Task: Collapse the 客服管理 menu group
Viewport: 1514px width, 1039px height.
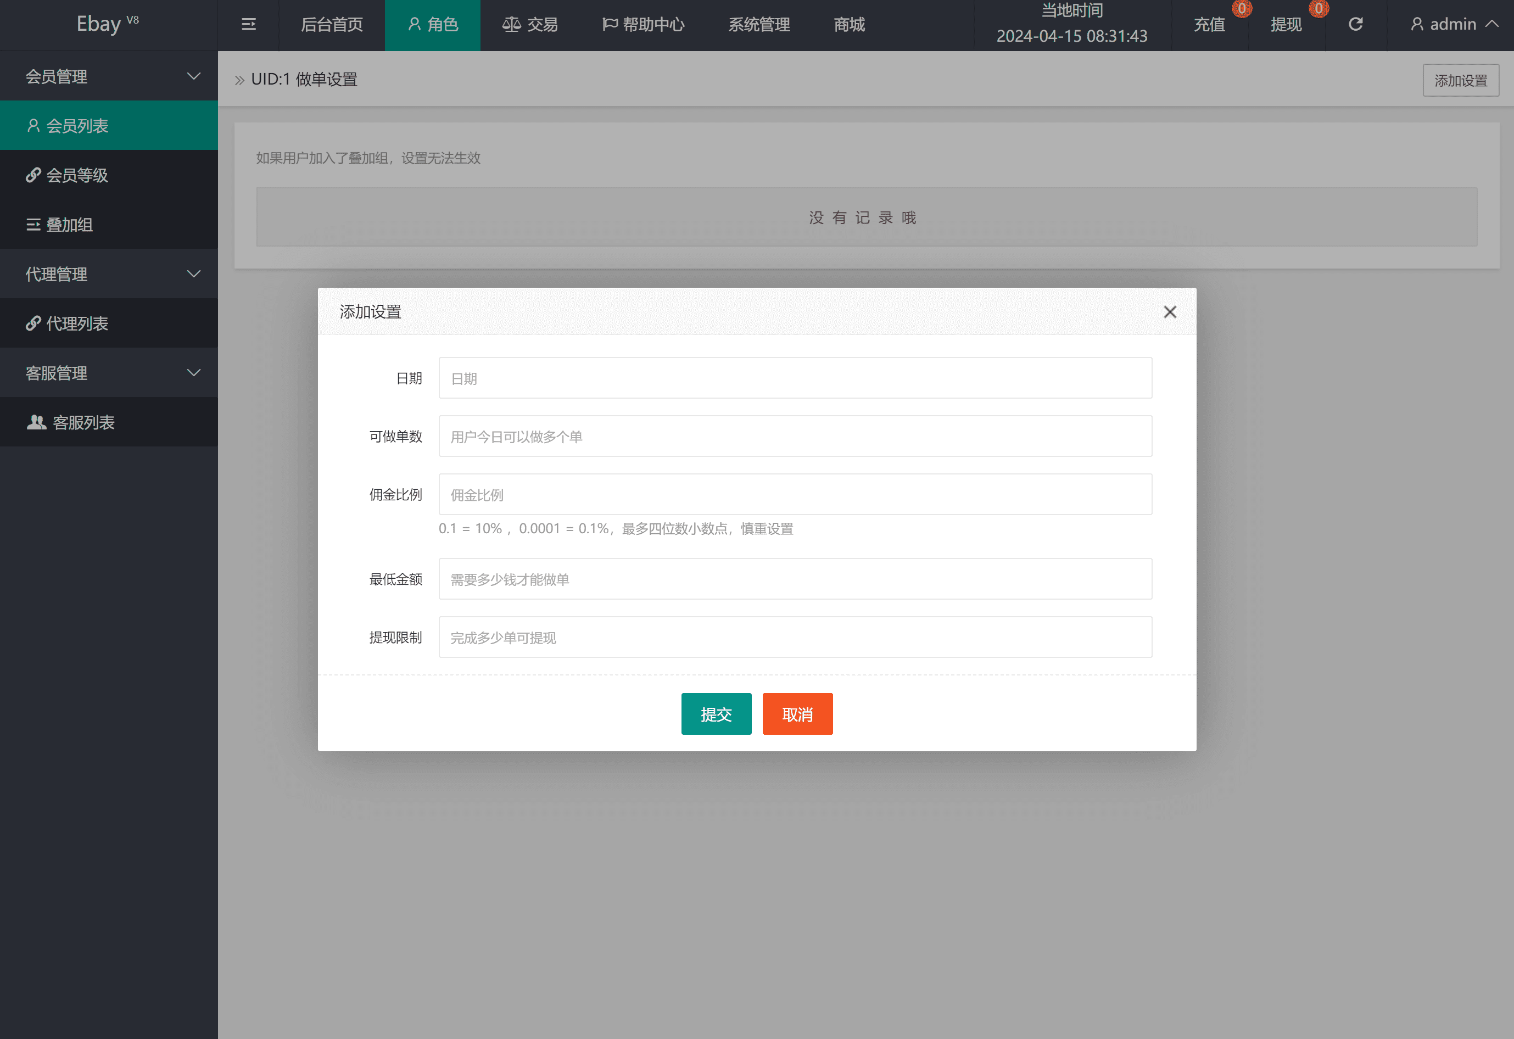Action: [109, 373]
